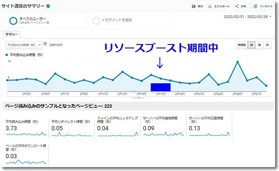Screen dimensions: 279x171
Task: Click the export (エクスポート) download icon
Action: coord(210,7)
